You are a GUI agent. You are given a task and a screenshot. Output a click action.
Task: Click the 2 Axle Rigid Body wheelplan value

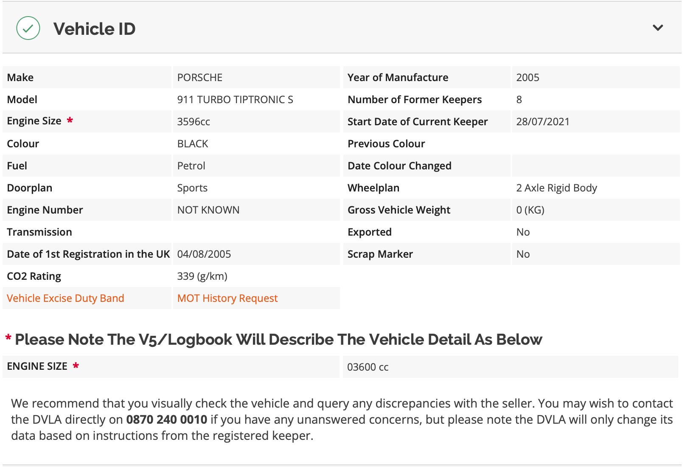click(556, 188)
